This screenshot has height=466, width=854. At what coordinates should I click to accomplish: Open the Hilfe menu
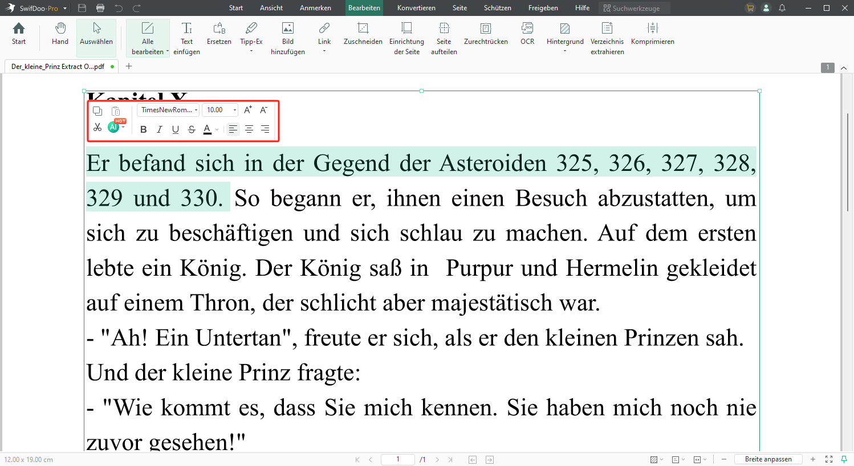pyautogui.click(x=583, y=8)
